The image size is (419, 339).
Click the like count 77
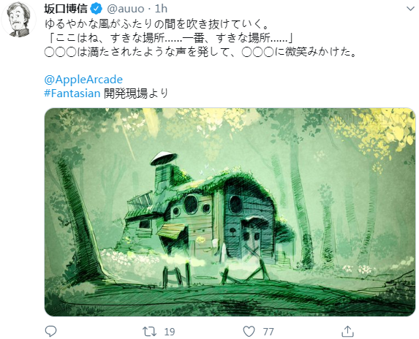click(268, 332)
